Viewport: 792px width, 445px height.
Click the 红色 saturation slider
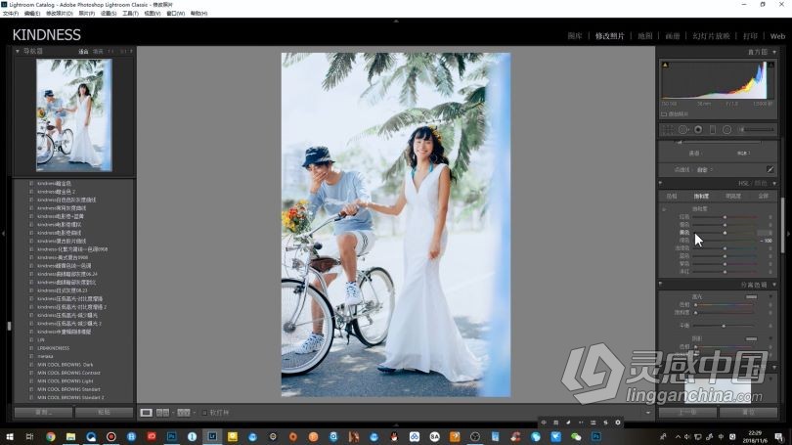tap(725, 217)
